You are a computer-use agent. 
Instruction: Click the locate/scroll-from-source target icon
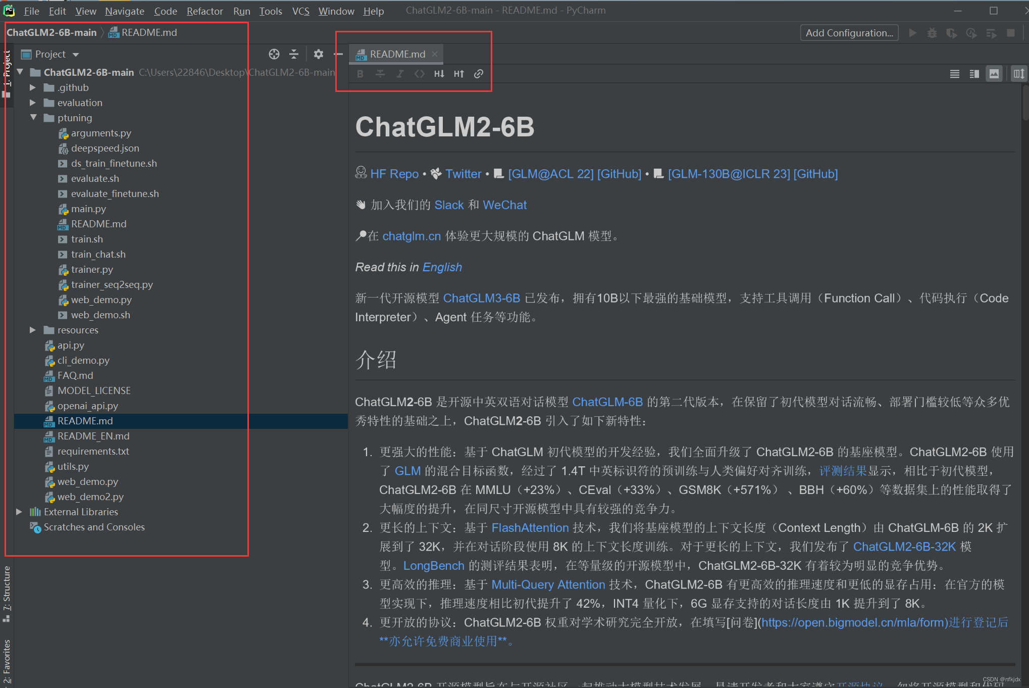coord(274,54)
